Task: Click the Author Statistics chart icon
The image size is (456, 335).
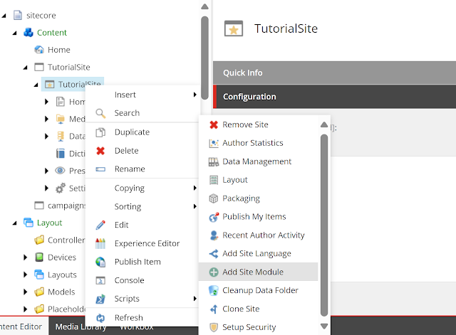Action: pyautogui.click(x=214, y=143)
